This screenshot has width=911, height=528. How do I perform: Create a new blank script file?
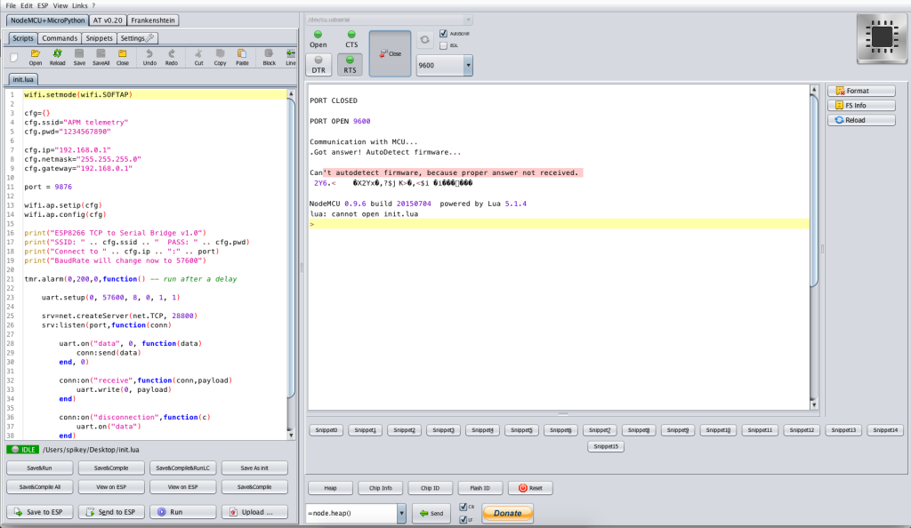point(14,57)
